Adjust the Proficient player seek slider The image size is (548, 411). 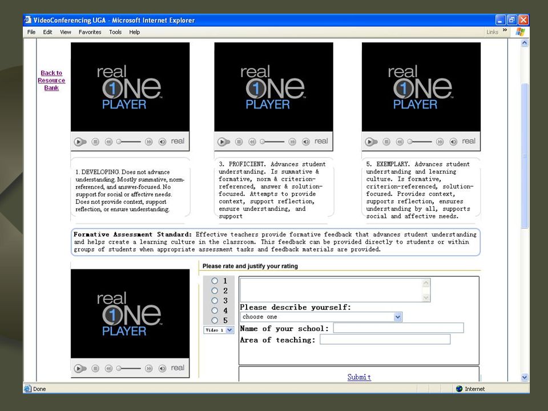point(272,142)
